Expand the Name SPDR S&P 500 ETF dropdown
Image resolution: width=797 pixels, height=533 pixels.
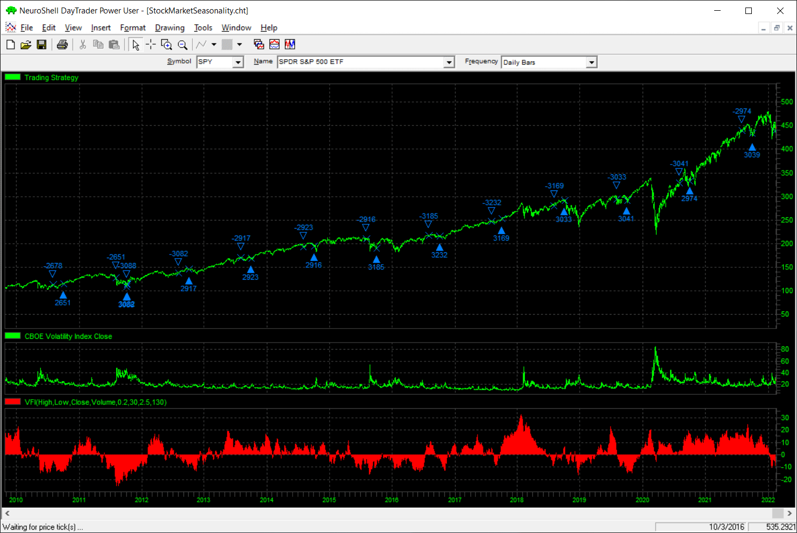pyautogui.click(x=449, y=62)
